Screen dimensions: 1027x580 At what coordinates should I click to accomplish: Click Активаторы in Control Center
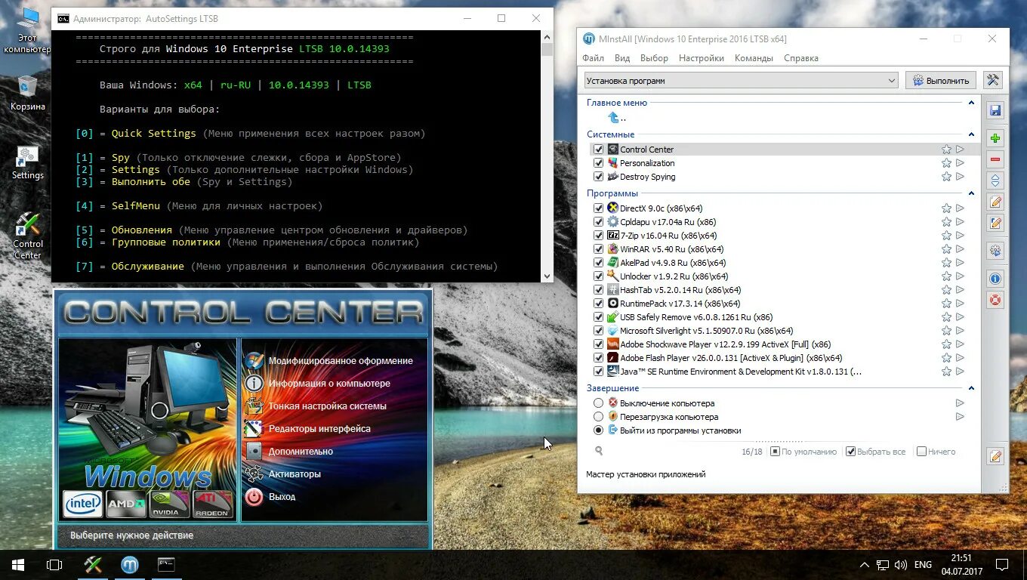click(295, 474)
